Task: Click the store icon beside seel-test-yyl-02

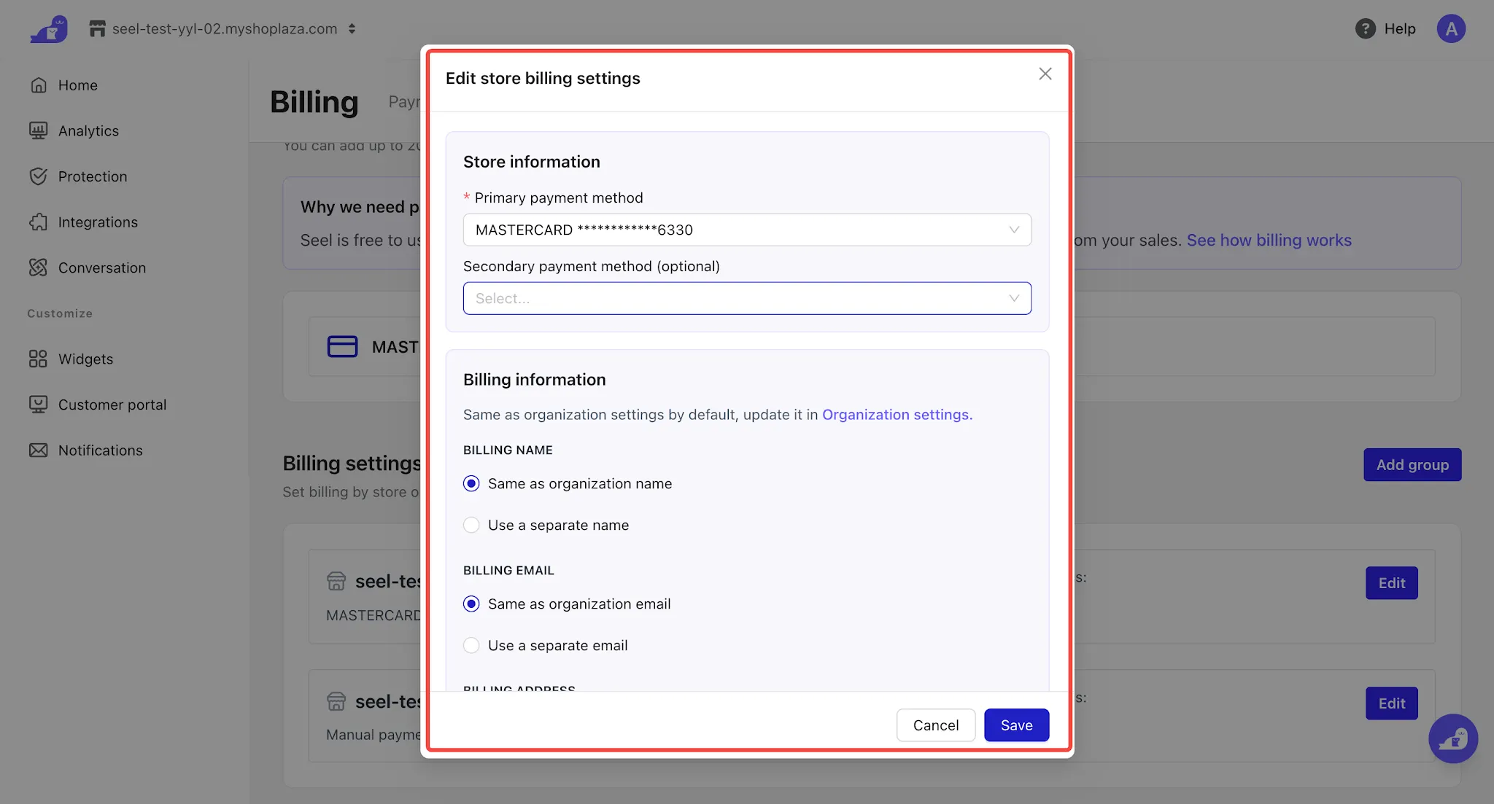Action: click(x=97, y=28)
